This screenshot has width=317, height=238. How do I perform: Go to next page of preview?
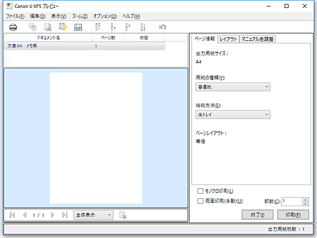click(52, 215)
